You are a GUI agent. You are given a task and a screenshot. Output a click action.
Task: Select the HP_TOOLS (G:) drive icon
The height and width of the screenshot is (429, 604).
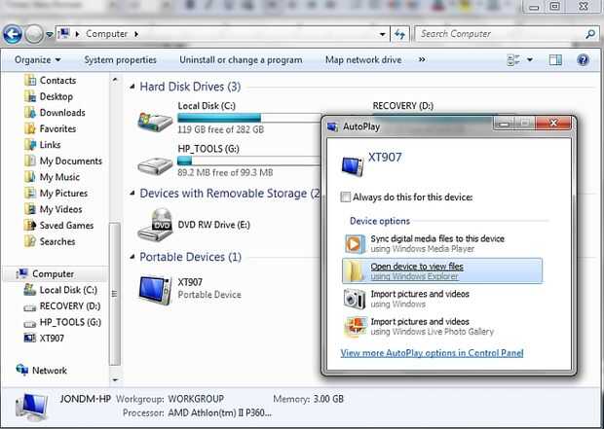point(155,165)
